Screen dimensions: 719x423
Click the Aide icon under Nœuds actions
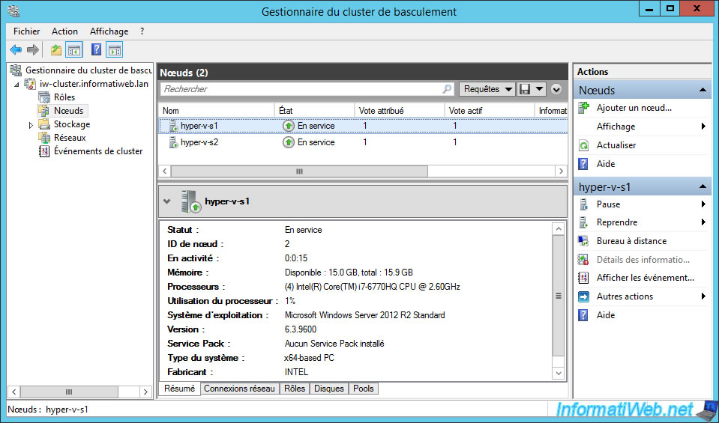583,165
